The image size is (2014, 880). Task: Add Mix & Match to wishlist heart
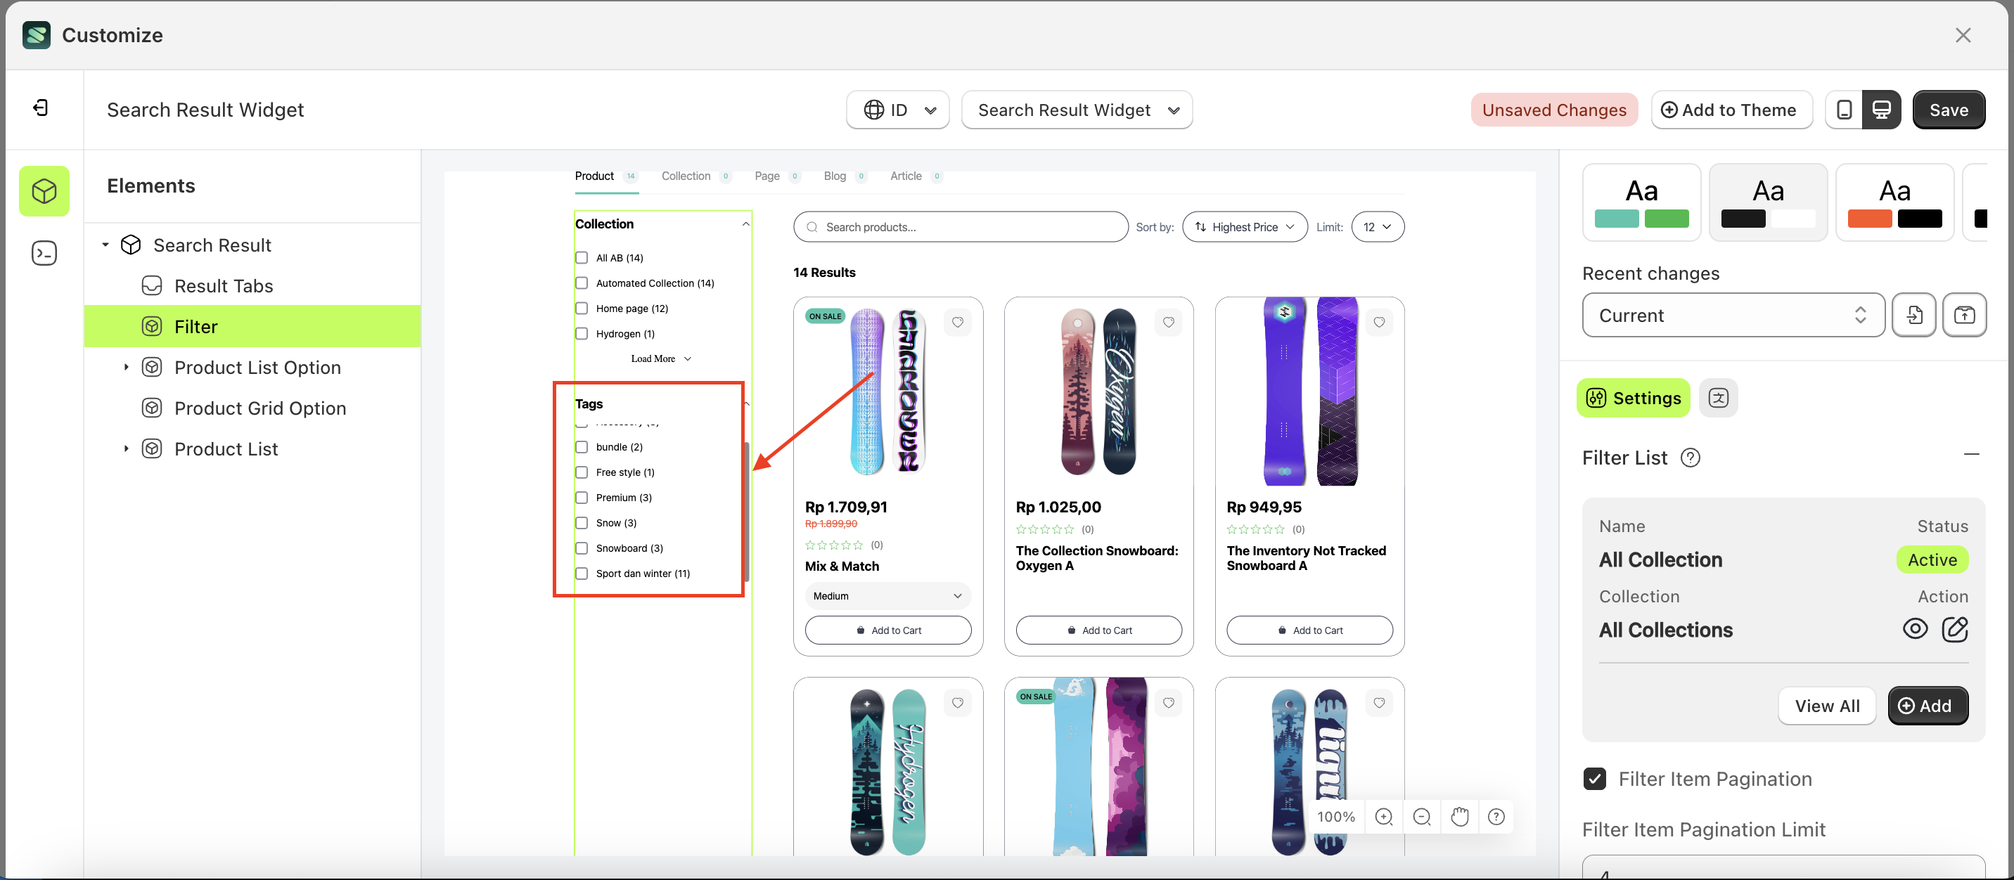click(x=957, y=322)
